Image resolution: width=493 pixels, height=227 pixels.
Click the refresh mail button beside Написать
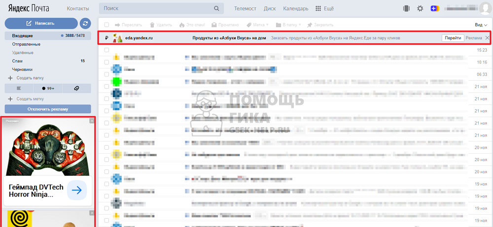tap(86, 23)
